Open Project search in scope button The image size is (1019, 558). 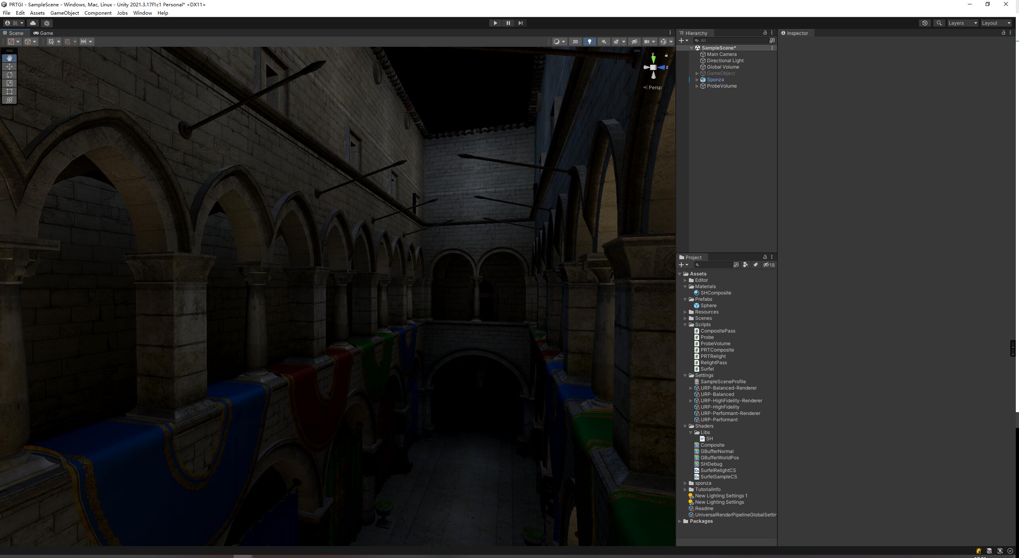pos(736,265)
